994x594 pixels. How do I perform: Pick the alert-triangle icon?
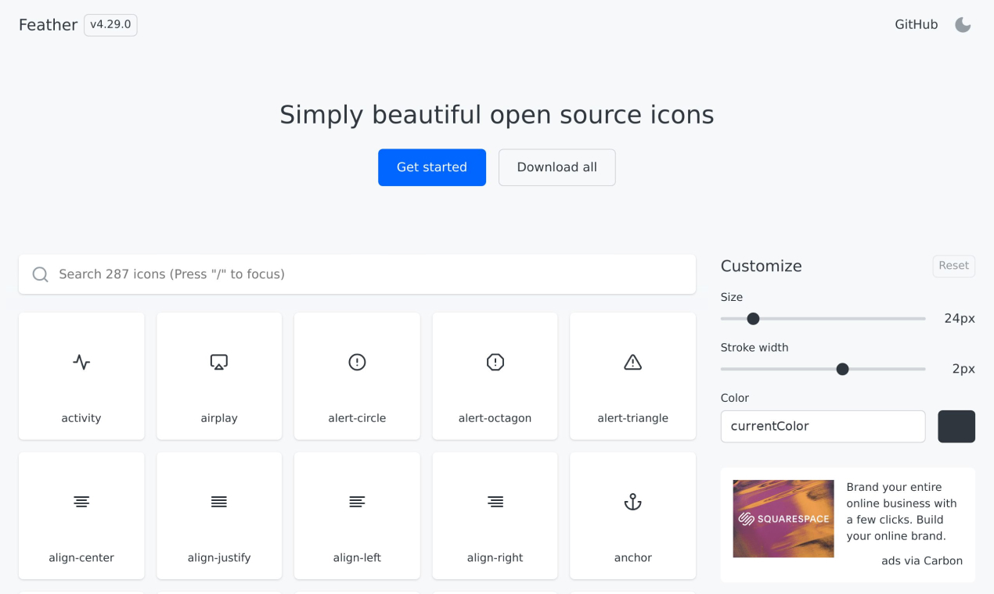click(x=632, y=362)
